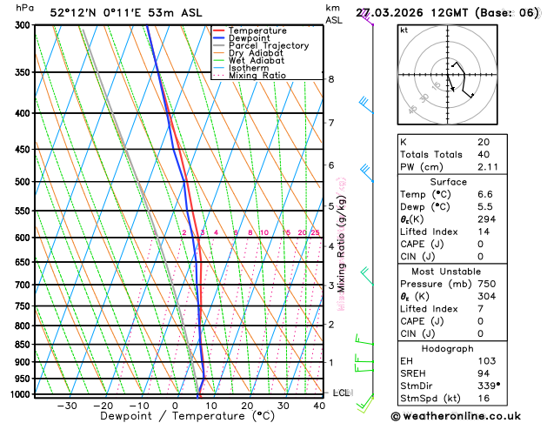The width and height of the screenshot is (547, 423).
Task: Click the 'Dry Adiabat' legend entry
Action: tap(248, 53)
